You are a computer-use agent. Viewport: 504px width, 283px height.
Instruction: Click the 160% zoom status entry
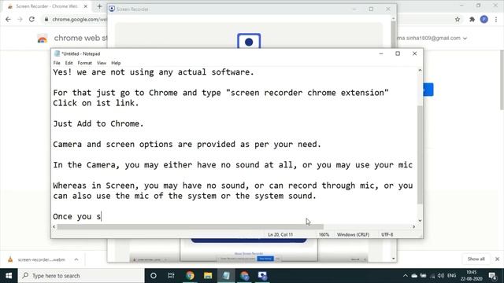(324, 234)
